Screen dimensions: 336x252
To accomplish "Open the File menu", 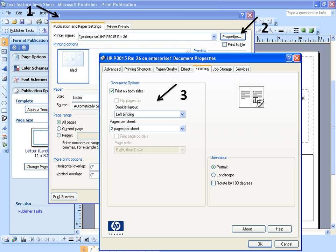I will [8, 13].
